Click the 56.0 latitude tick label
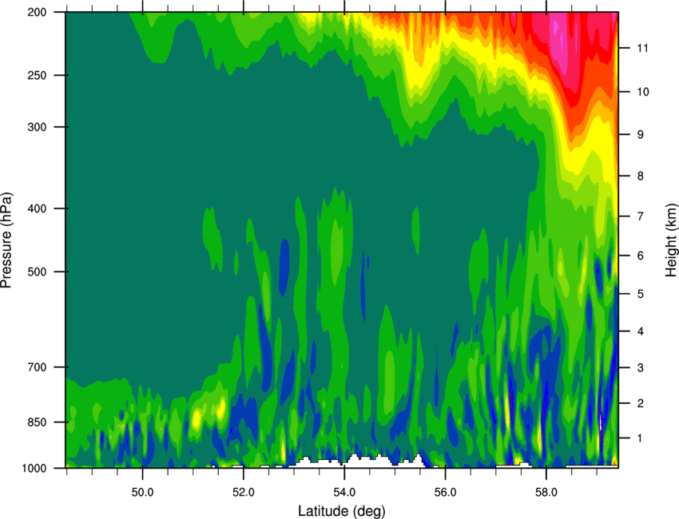This screenshot has height=519, width=679. pos(445,493)
